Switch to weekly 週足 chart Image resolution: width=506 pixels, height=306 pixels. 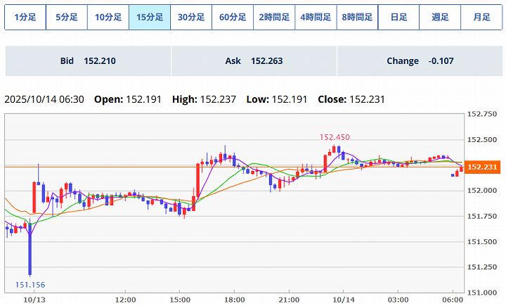tap(439, 18)
